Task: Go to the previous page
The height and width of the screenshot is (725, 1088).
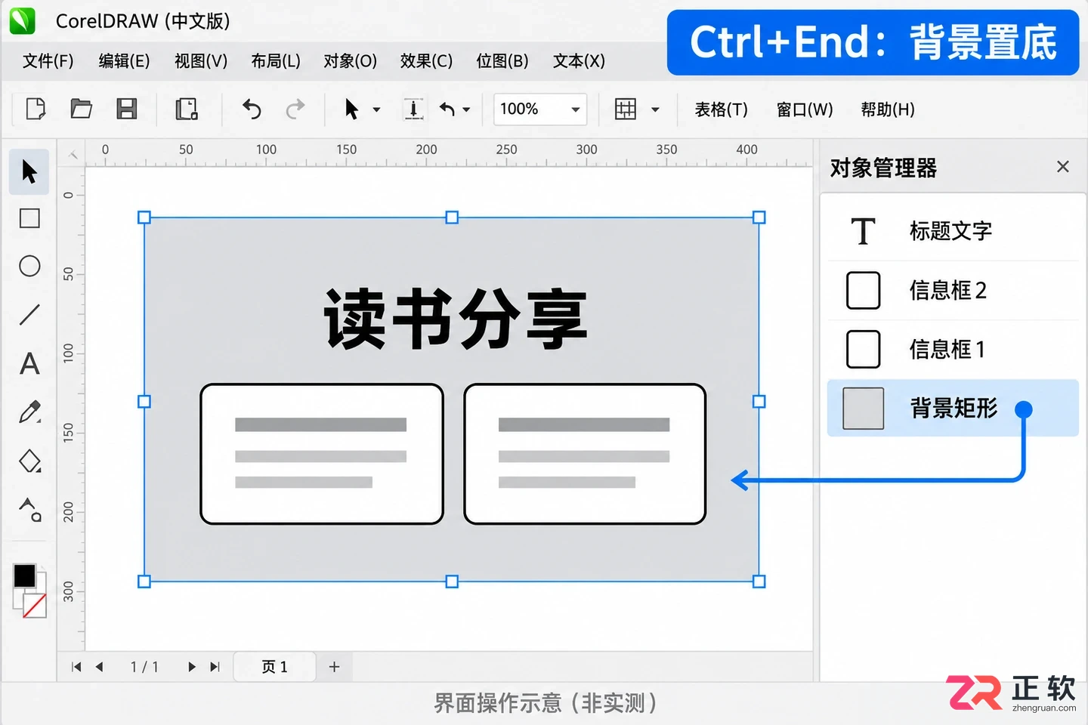Action: 100,667
